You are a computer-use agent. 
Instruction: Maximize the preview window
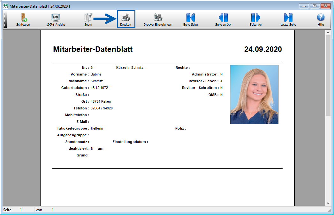point(314,6)
